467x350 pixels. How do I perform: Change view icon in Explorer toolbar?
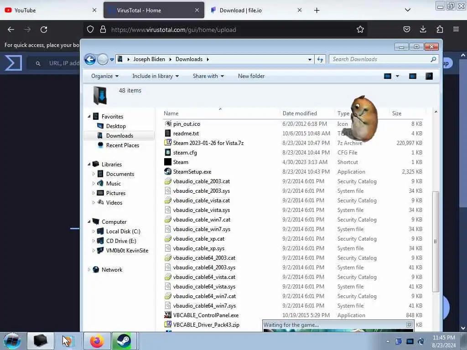388,76
